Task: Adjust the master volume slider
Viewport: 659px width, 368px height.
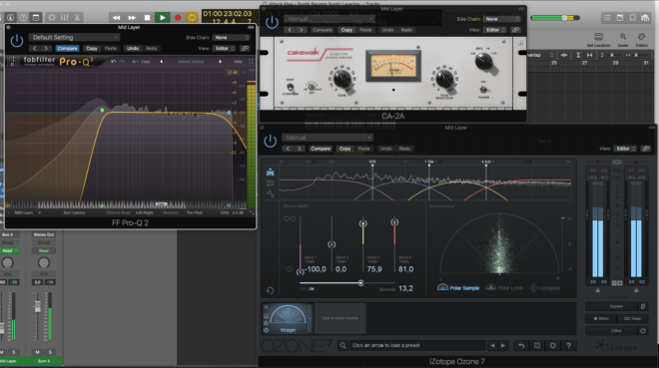Action: (x=564, y=18)
